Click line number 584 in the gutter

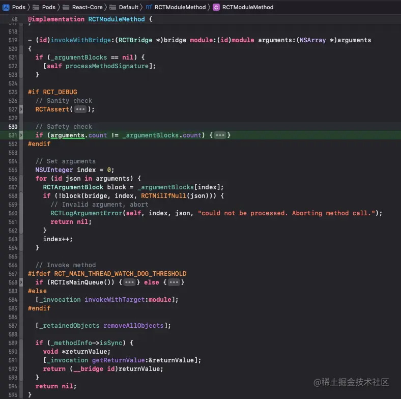13,300
